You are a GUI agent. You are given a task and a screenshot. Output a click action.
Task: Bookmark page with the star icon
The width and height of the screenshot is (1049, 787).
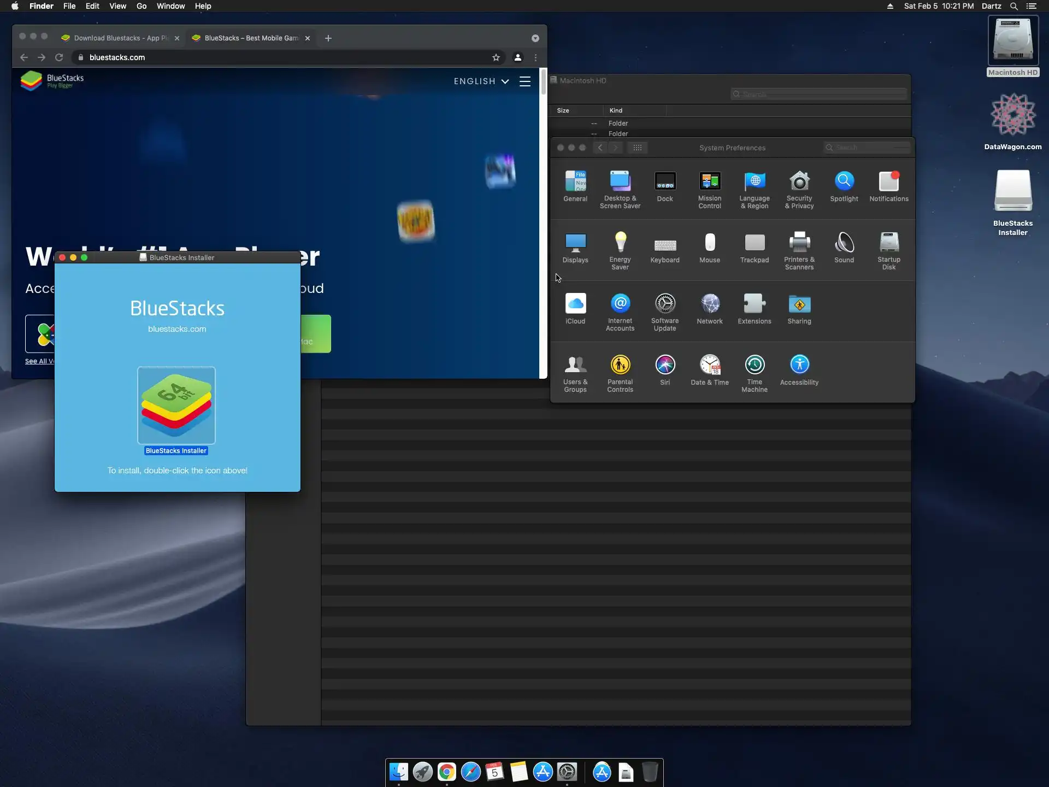point(496,57)
